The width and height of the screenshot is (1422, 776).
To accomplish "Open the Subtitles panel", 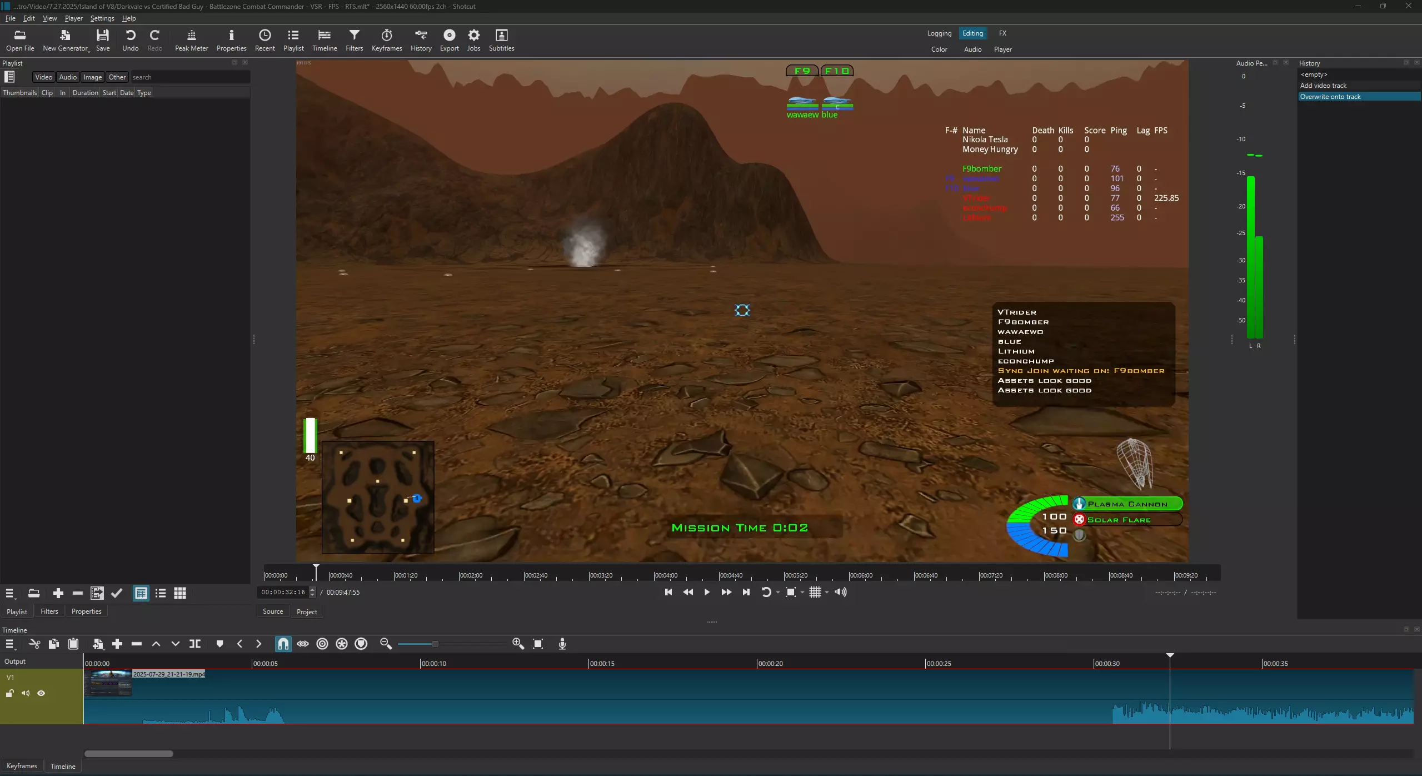I will coord(501,40).
